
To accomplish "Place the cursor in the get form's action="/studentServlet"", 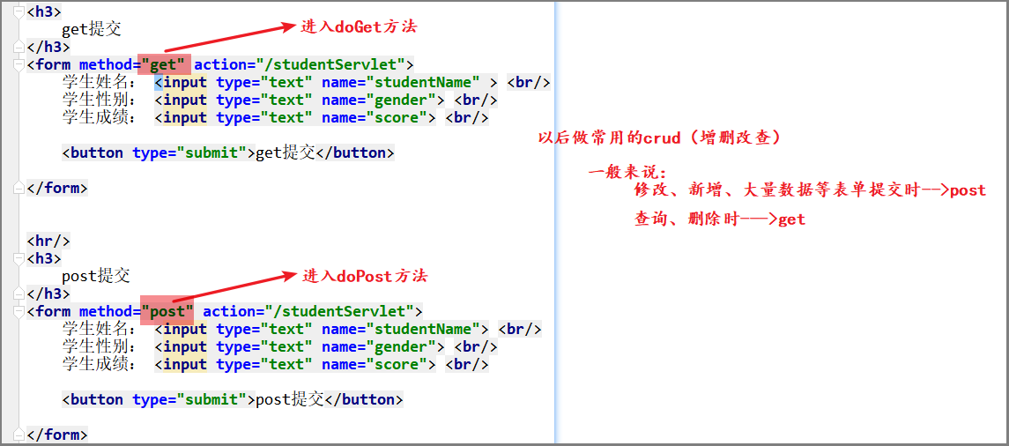I will [300, 64].
